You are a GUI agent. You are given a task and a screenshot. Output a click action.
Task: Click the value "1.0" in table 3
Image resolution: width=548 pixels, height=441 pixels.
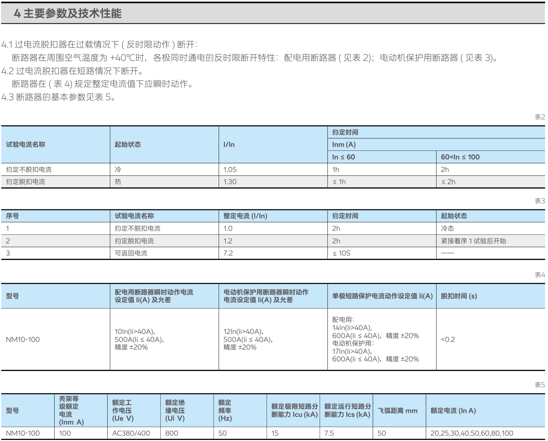click(x=228, y=229)
